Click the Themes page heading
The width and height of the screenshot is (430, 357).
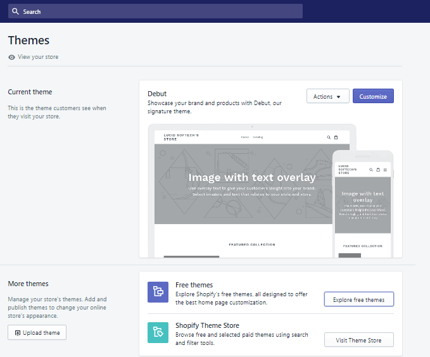tap(28, 41)
